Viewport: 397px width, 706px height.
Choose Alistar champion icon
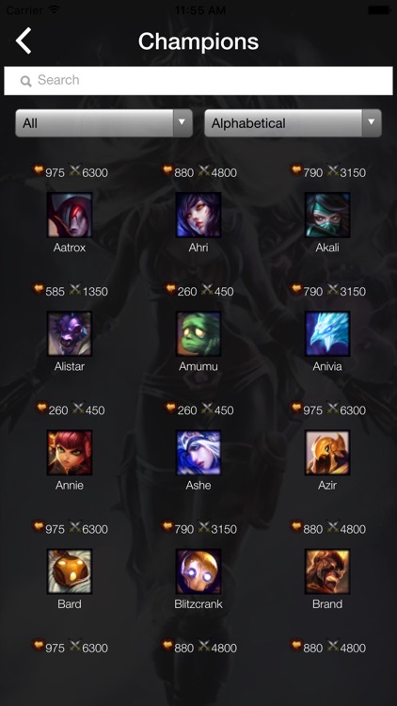point(70,334)
